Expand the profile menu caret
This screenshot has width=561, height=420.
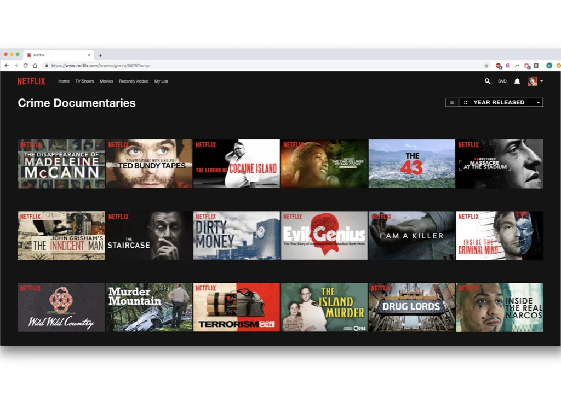click(542, 81)
